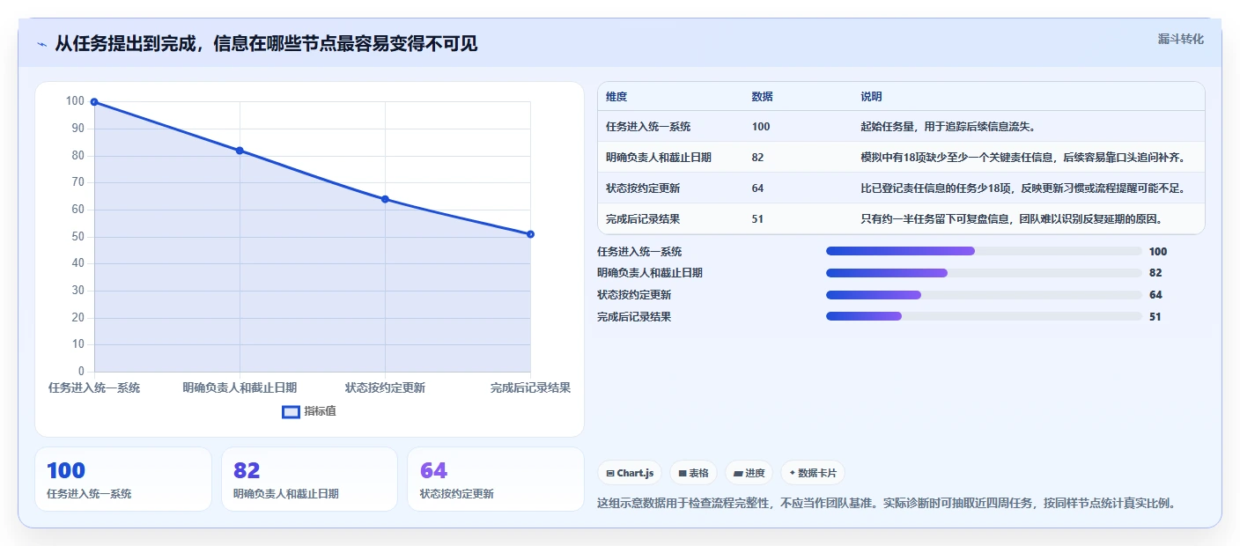Click x-axis label 任务进入统一系统

coord(94,387)
